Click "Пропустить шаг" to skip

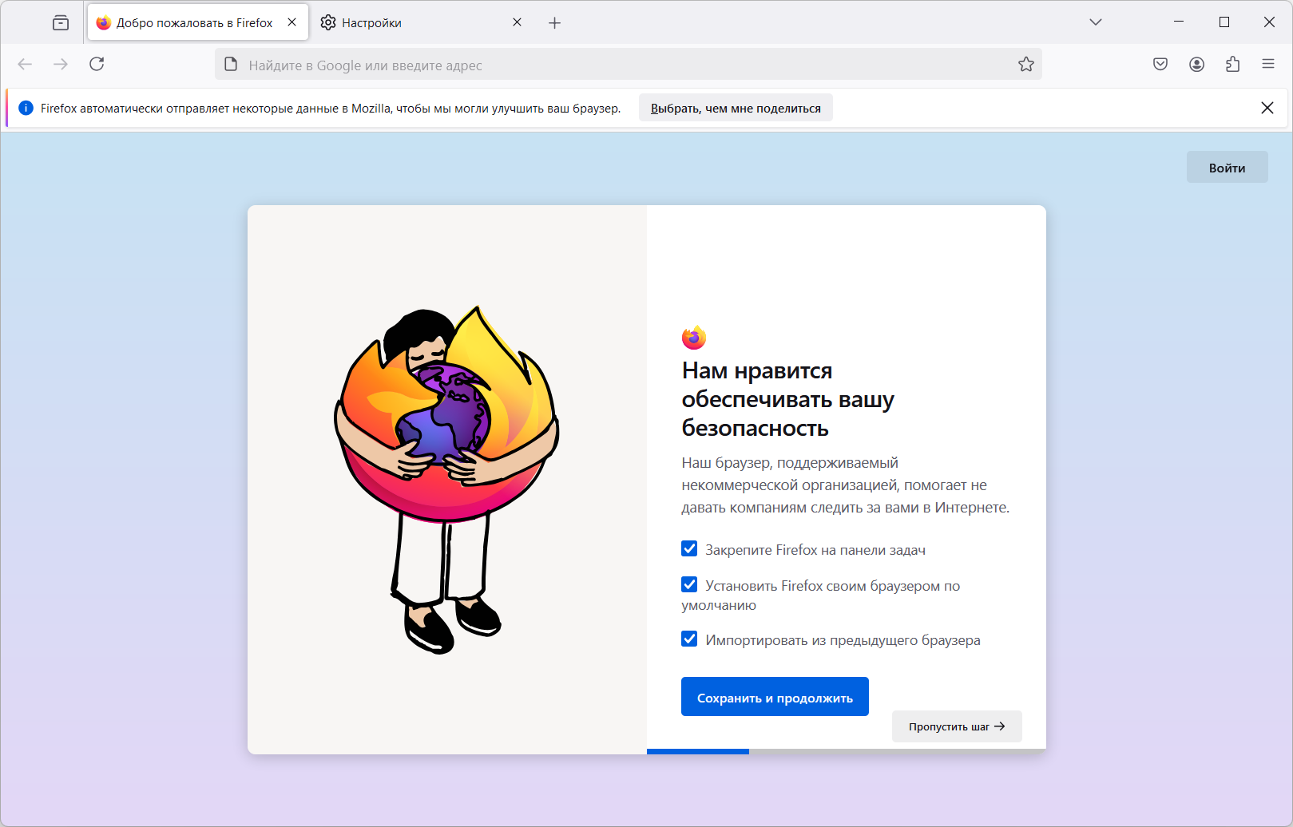pyautogui.click(x=956, y=726)
